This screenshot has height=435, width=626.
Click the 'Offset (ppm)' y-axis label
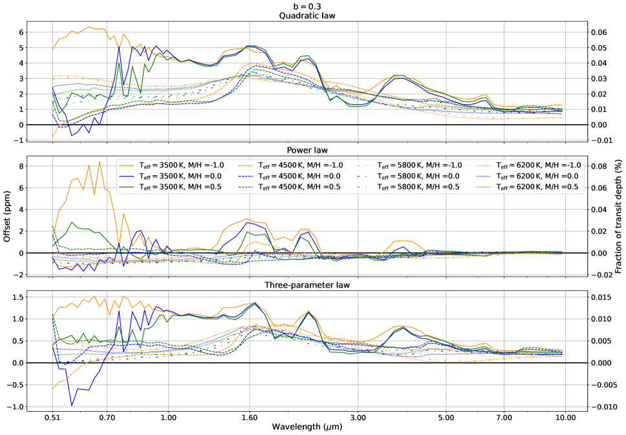6,216
